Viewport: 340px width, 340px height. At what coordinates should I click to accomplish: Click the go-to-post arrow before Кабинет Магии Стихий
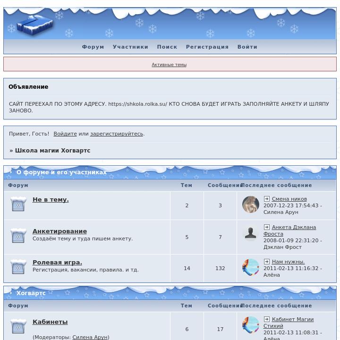(267, 319)
